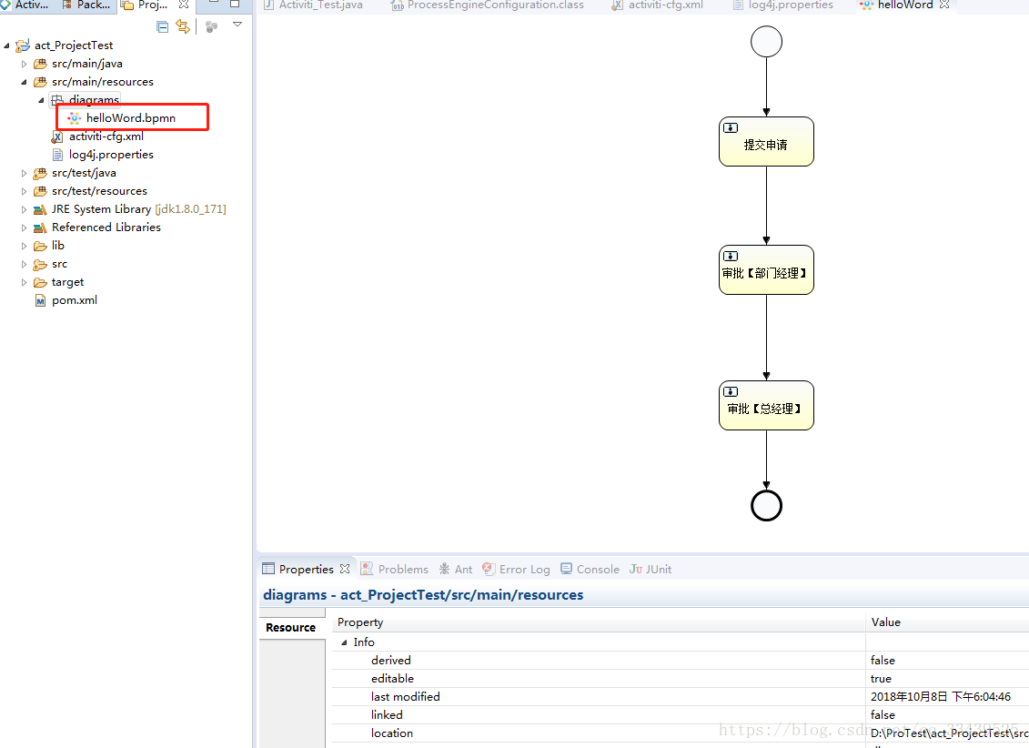Viewport: 1029px width, 748px height.
Task: Click the diagrams package icon
Action: click(57, 100)
